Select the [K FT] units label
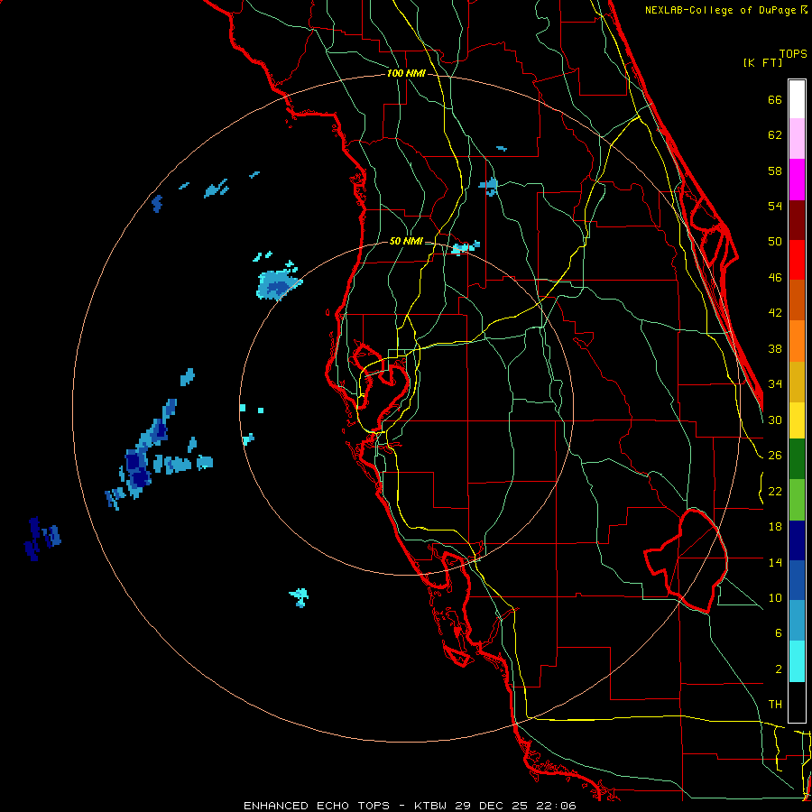 point(762,62)
